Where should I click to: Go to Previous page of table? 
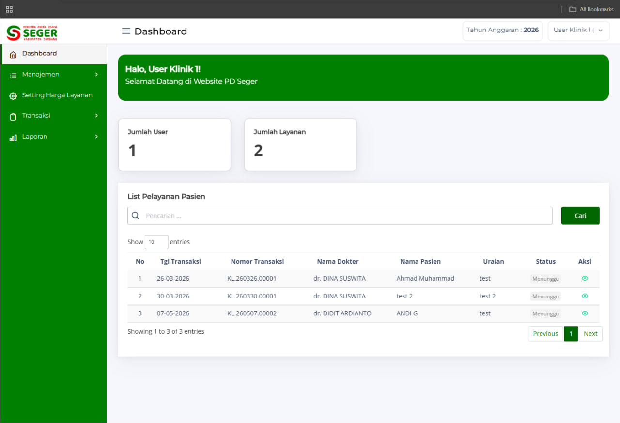[x=545, y=333]
